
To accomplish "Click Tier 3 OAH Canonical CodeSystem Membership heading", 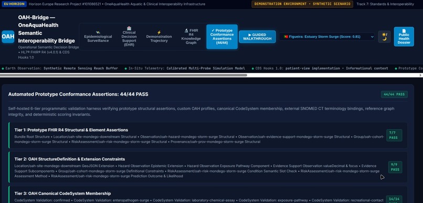I will pyautogui.click(x=62, y=194).
